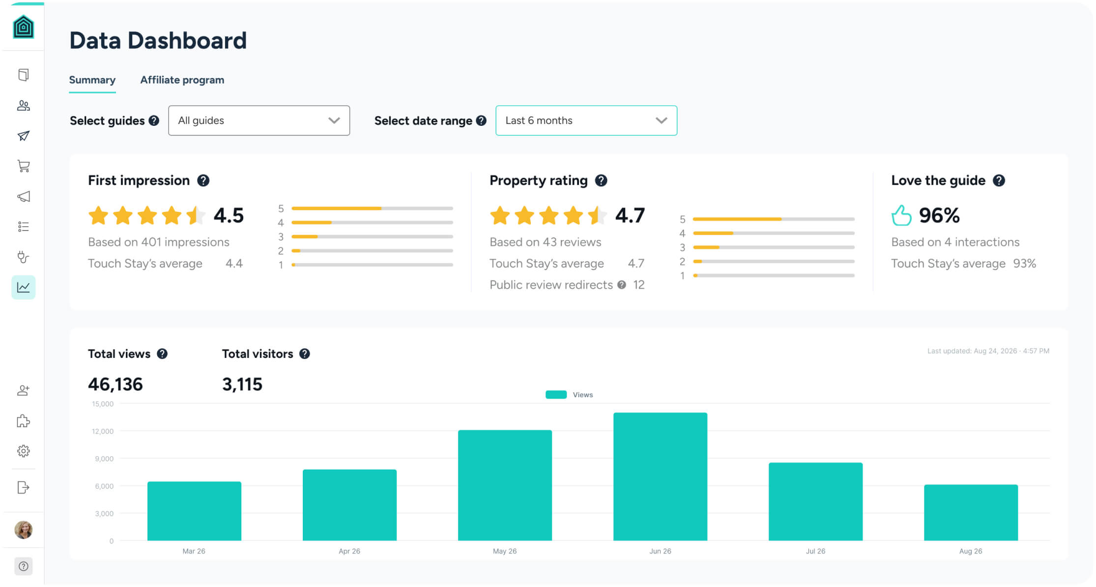Click the log out door icon
This screenshot has width=1096, height=587.
[23, 487]
